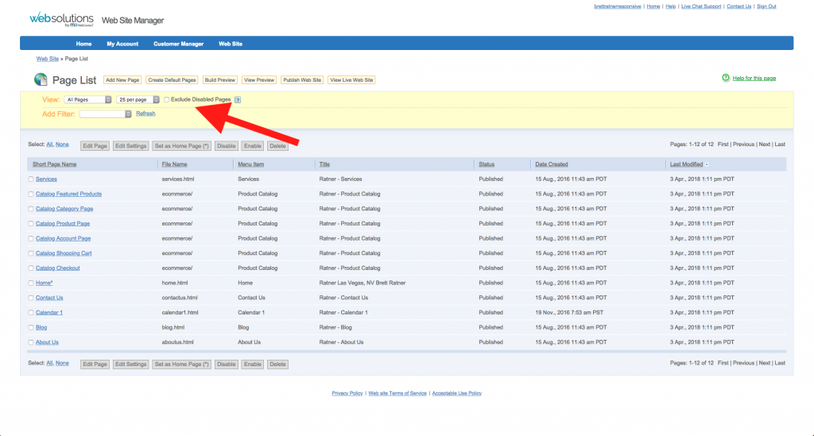This screenshot has width=814, height=436.
Task: Tick the Catalog Category Page checkbox
Action: (31, 209)
